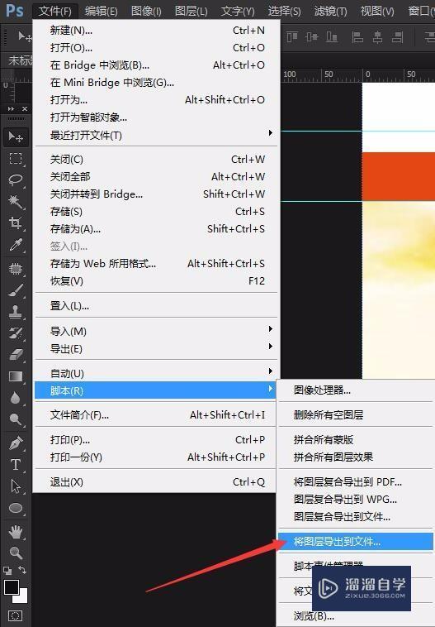
Task: Select the Pen tool
Action: (16, 443)
